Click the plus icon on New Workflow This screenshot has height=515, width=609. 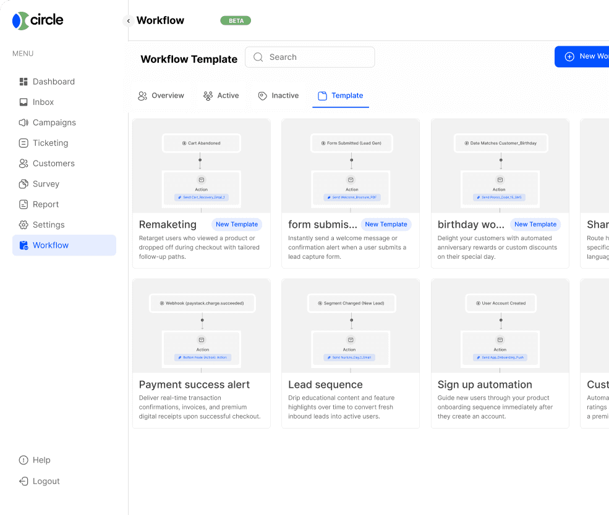[569, 57]
